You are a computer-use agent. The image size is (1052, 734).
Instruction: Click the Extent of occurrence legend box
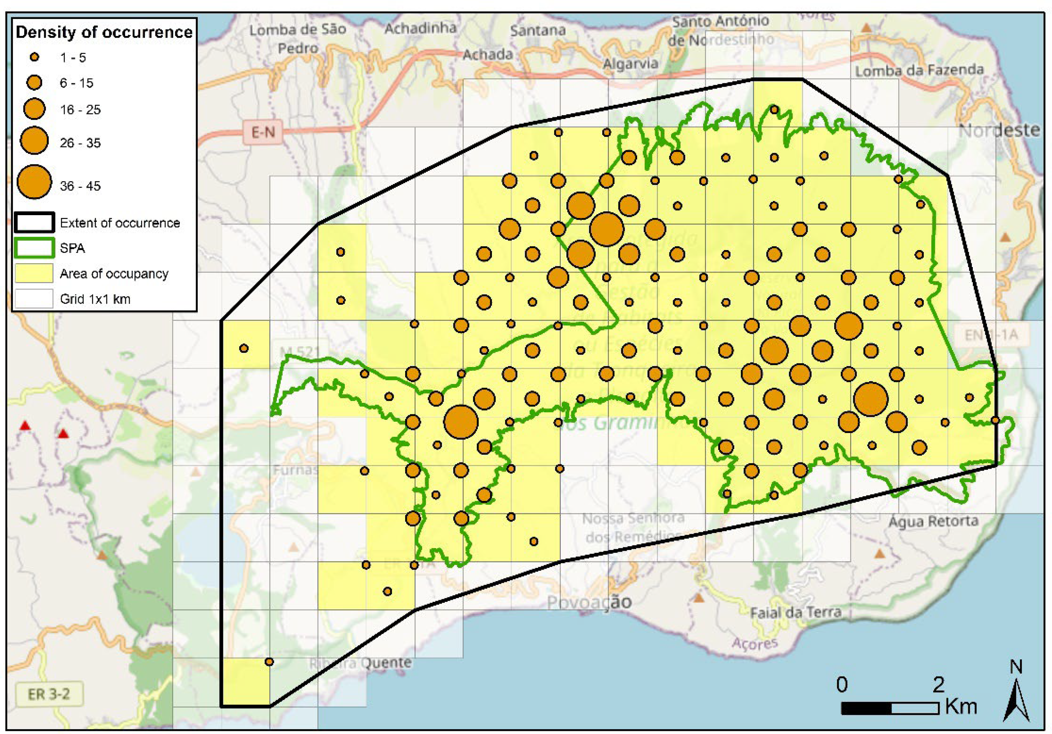point(34,222)
